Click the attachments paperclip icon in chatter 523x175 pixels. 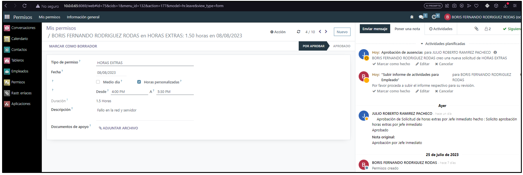click(476, 29)
